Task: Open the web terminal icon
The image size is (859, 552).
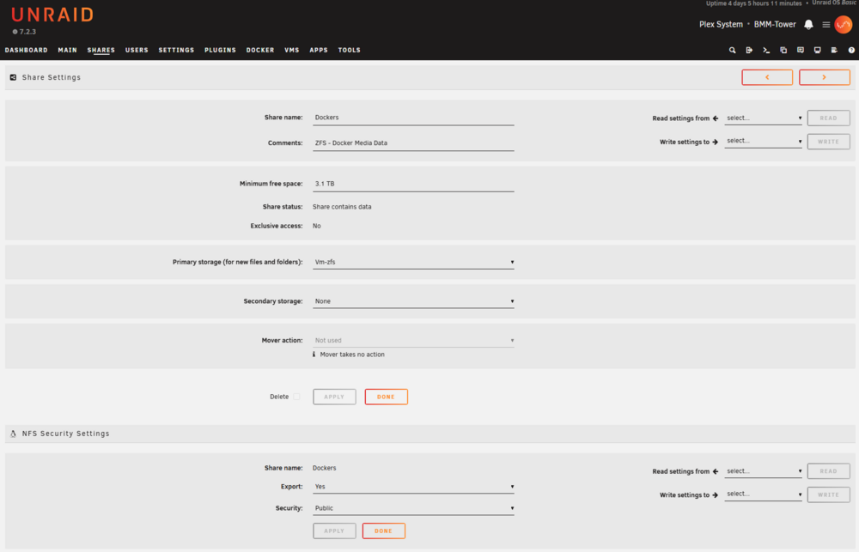Action: coord(766,50)
